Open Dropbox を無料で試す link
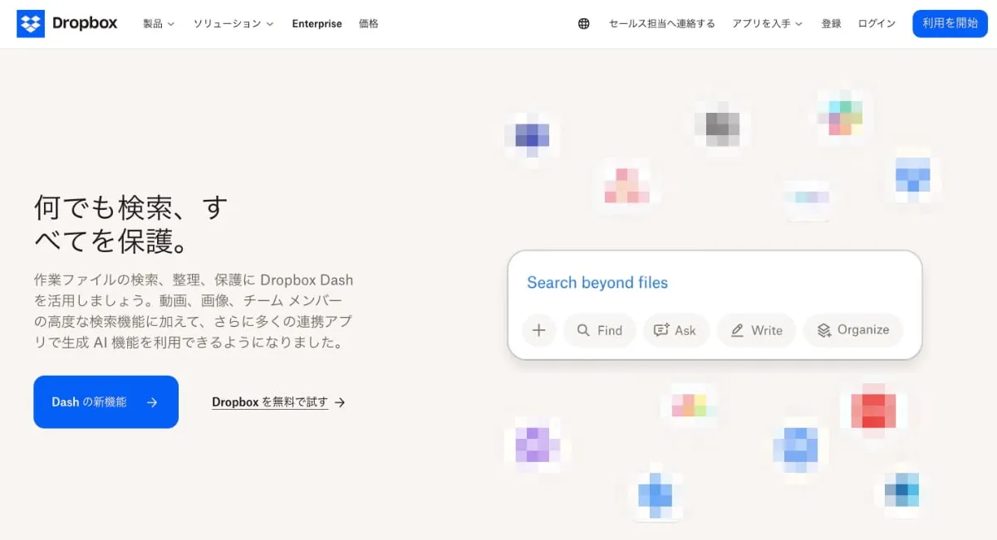The height and width of the screenshot is (540, 997). [270, 401]
